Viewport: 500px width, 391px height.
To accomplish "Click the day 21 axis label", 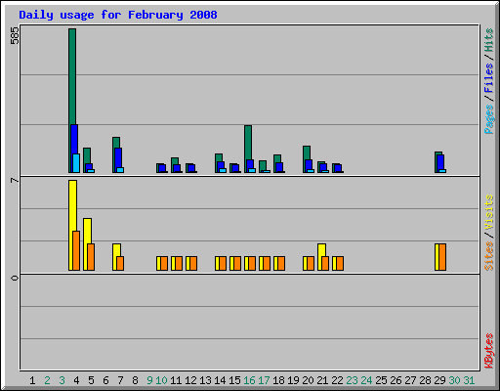I will [322, 380].
